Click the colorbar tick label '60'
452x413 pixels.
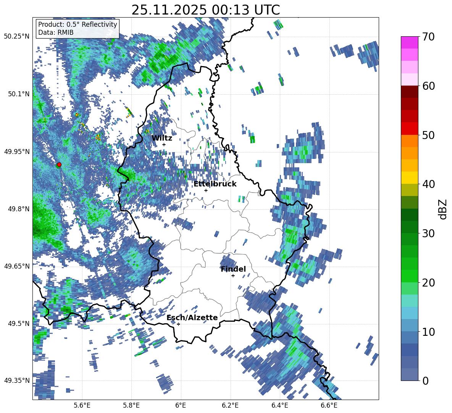point(428,86)
